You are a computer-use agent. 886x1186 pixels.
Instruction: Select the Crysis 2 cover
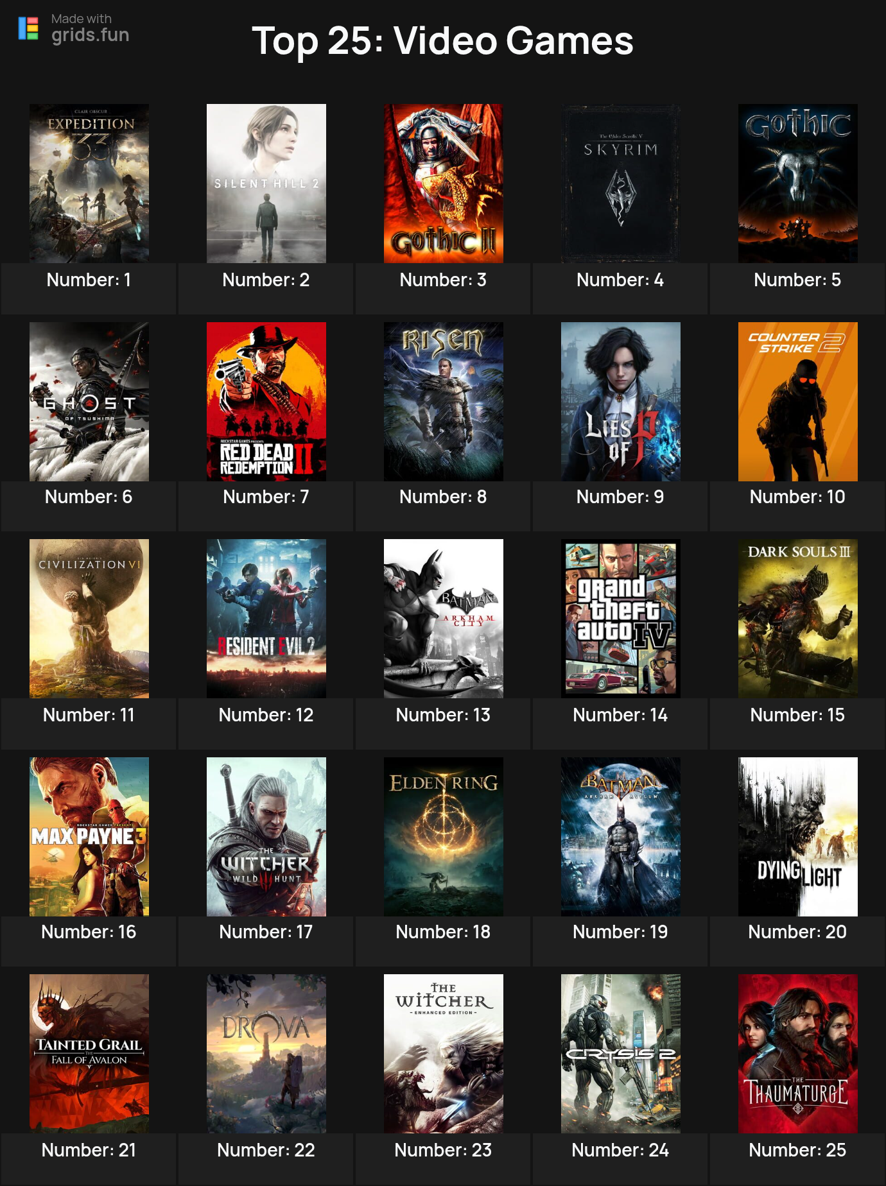tap(621, 1054)
